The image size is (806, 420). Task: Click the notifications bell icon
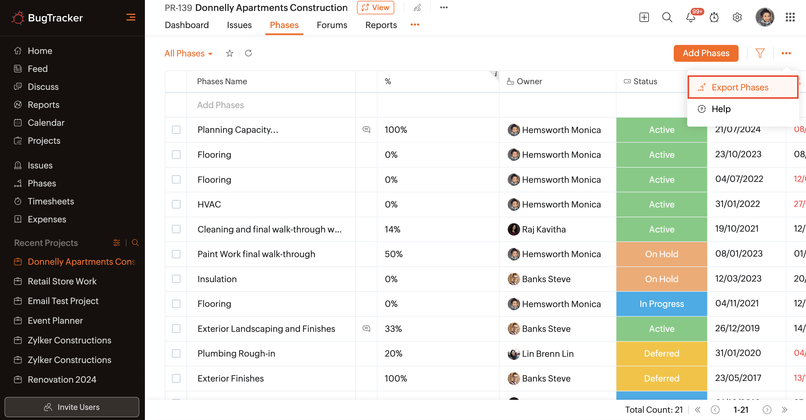690,17
